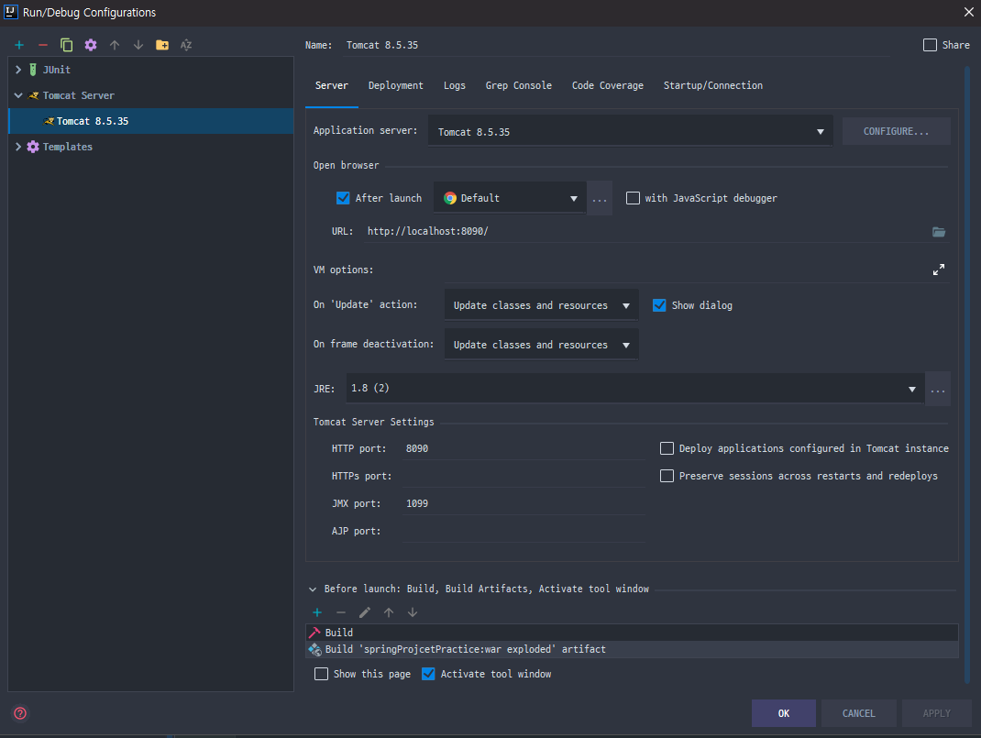The height and width of the screenshot is (738, 981).
Task: Uncheck Activate tool window checkbox
Action: pyautogui.click(x=428, y=674)
